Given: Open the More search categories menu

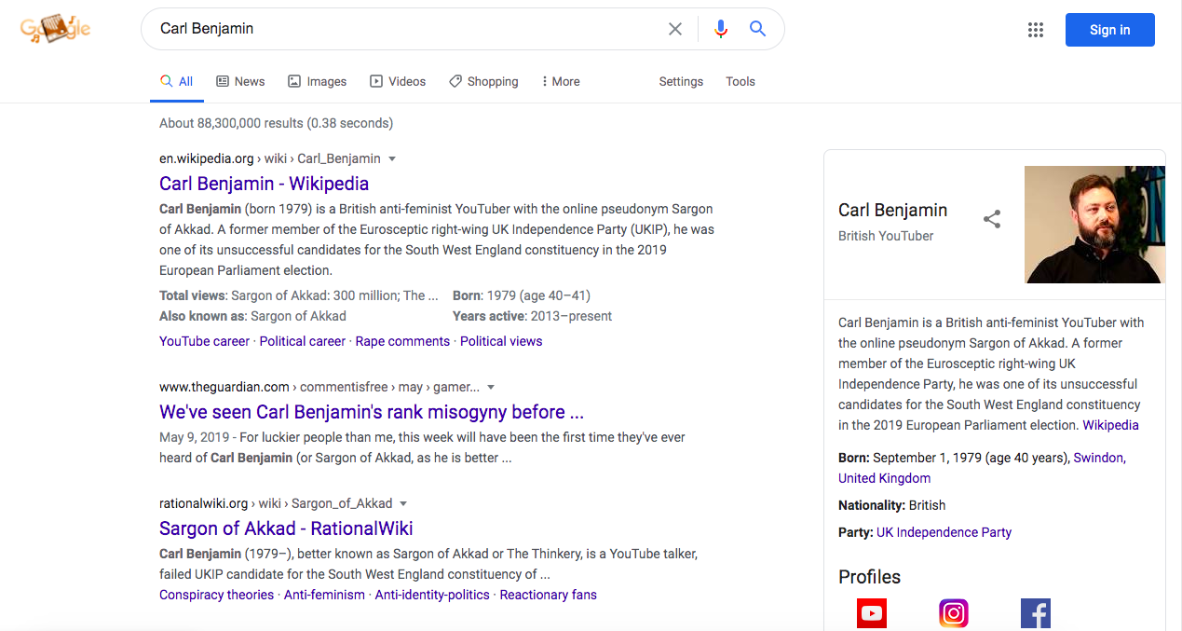Looking at the screenshot, I should [x=560, y=81].
